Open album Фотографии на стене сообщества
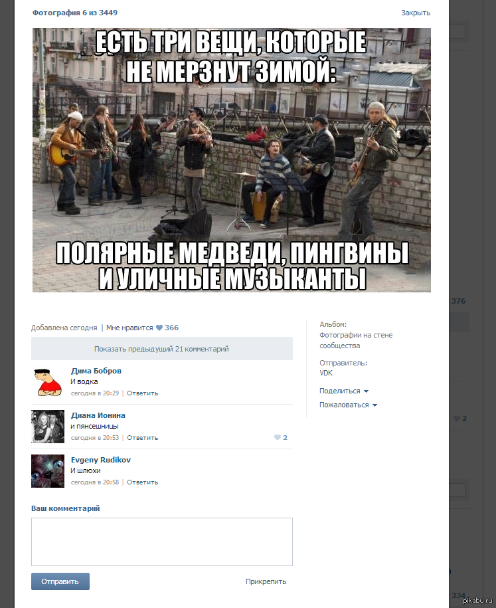Viewport: 496px width, 608px height. point(356,340)
